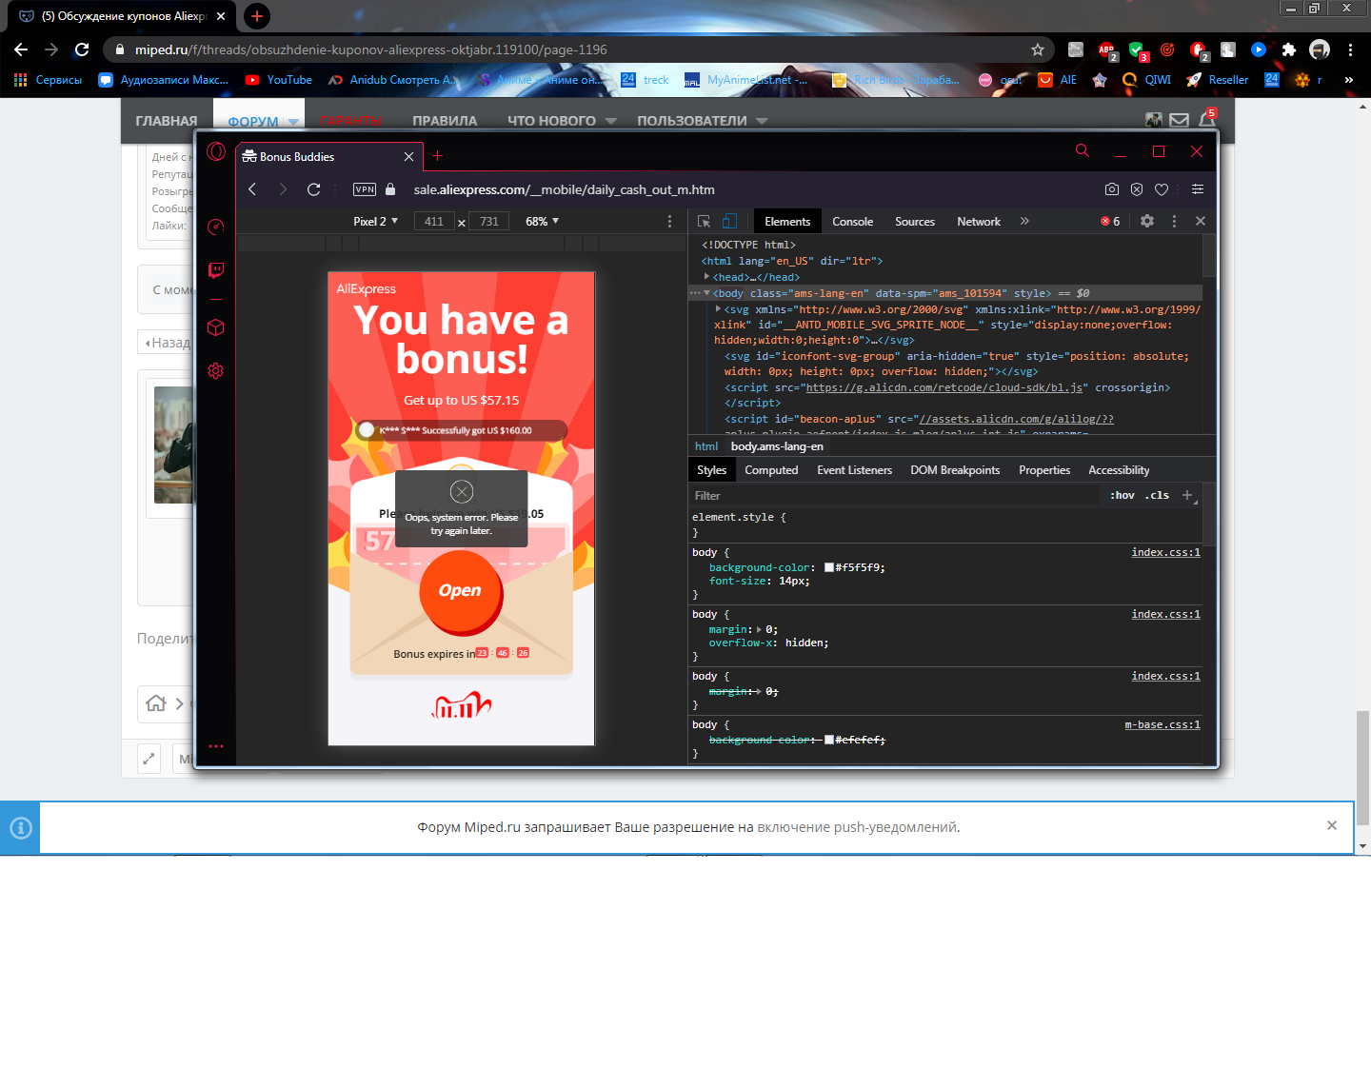Open the Network tab in DevTools
The width and height of the screenshot is (1371, 1068).
(x=979, y=221)
